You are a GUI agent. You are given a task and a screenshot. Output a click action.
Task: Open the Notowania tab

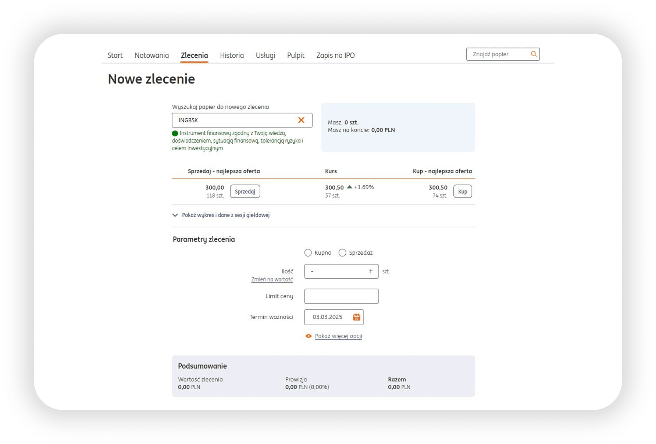[x=151, y=55]
